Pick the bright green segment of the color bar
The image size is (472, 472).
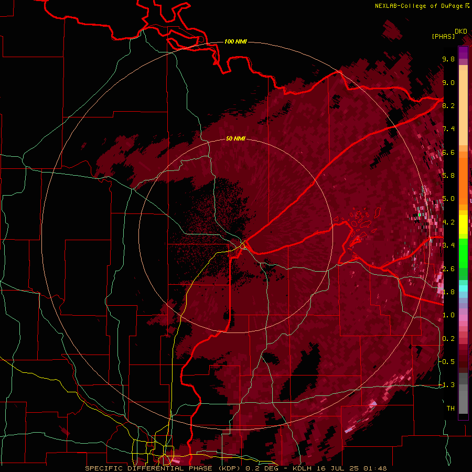tap(463, 253)
